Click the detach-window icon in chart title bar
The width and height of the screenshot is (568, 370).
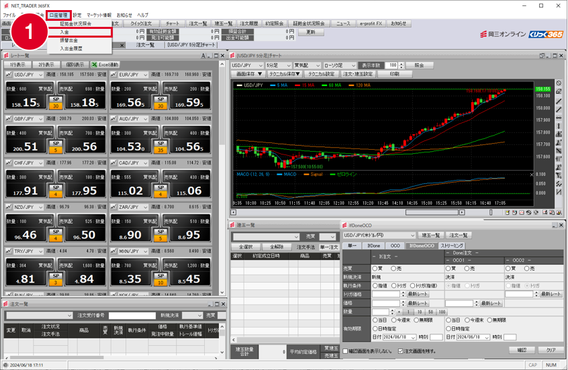tap(542, 56)
